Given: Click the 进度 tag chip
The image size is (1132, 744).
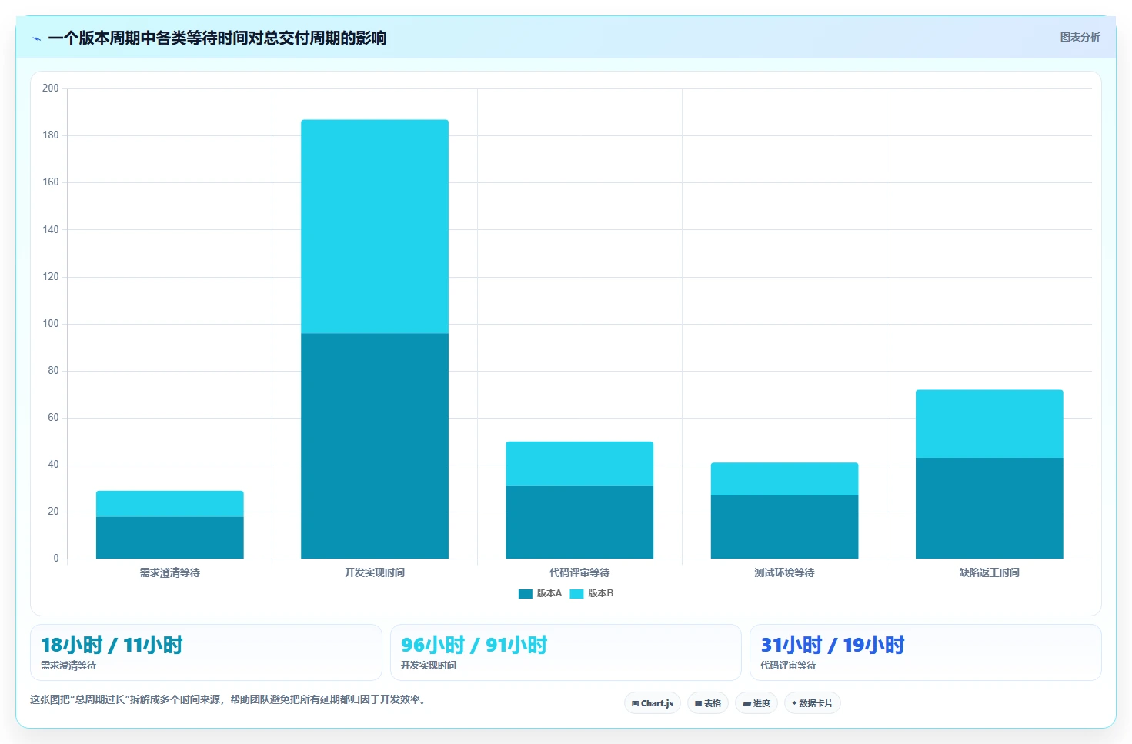Looking at the screenshot, I should (756, 703).
